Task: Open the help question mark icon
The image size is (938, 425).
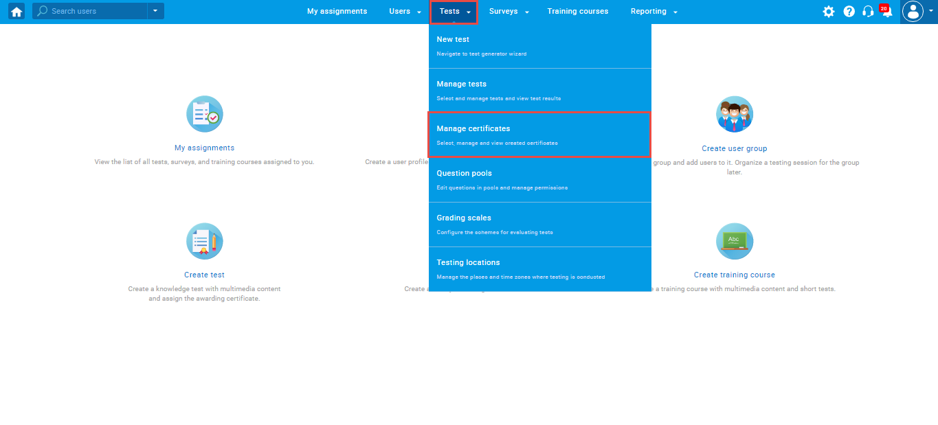Action: 849,12
